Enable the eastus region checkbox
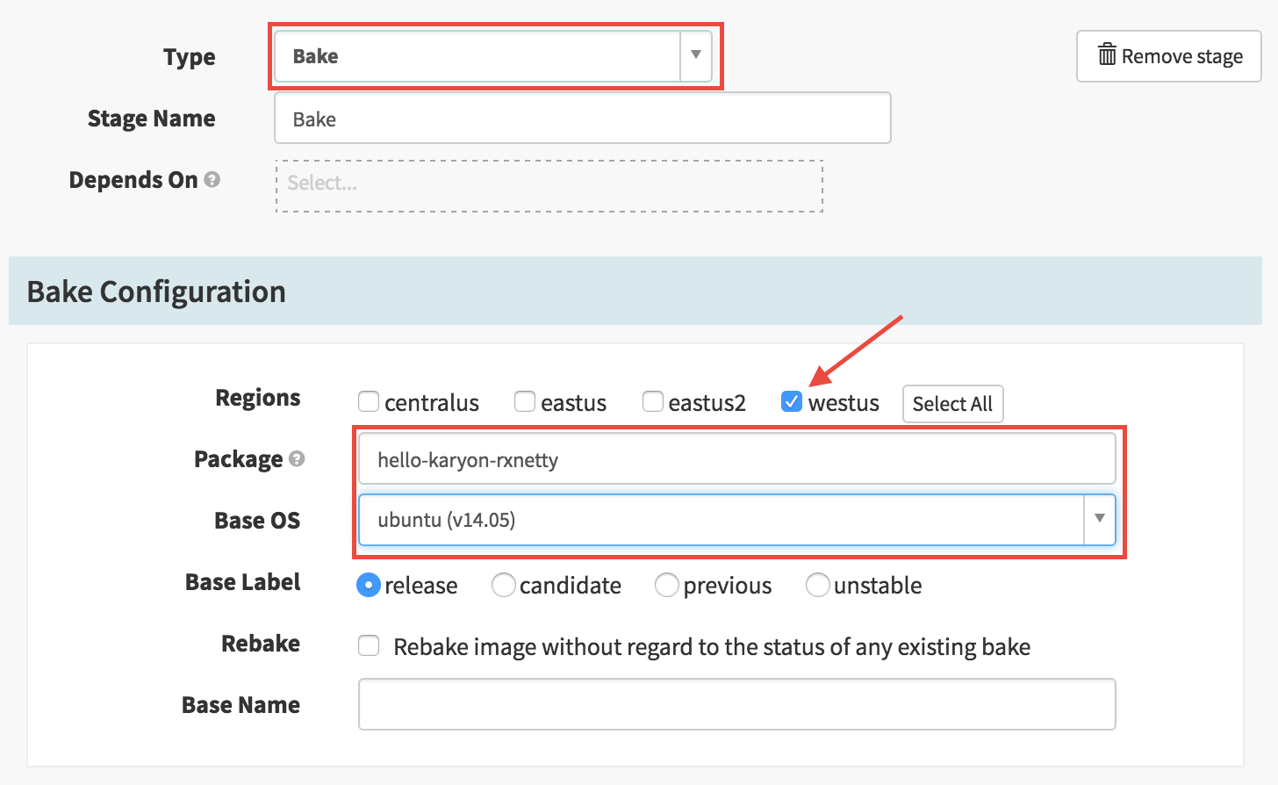The height and width of the screenshot is (785, 1278). tap(525, 402)
